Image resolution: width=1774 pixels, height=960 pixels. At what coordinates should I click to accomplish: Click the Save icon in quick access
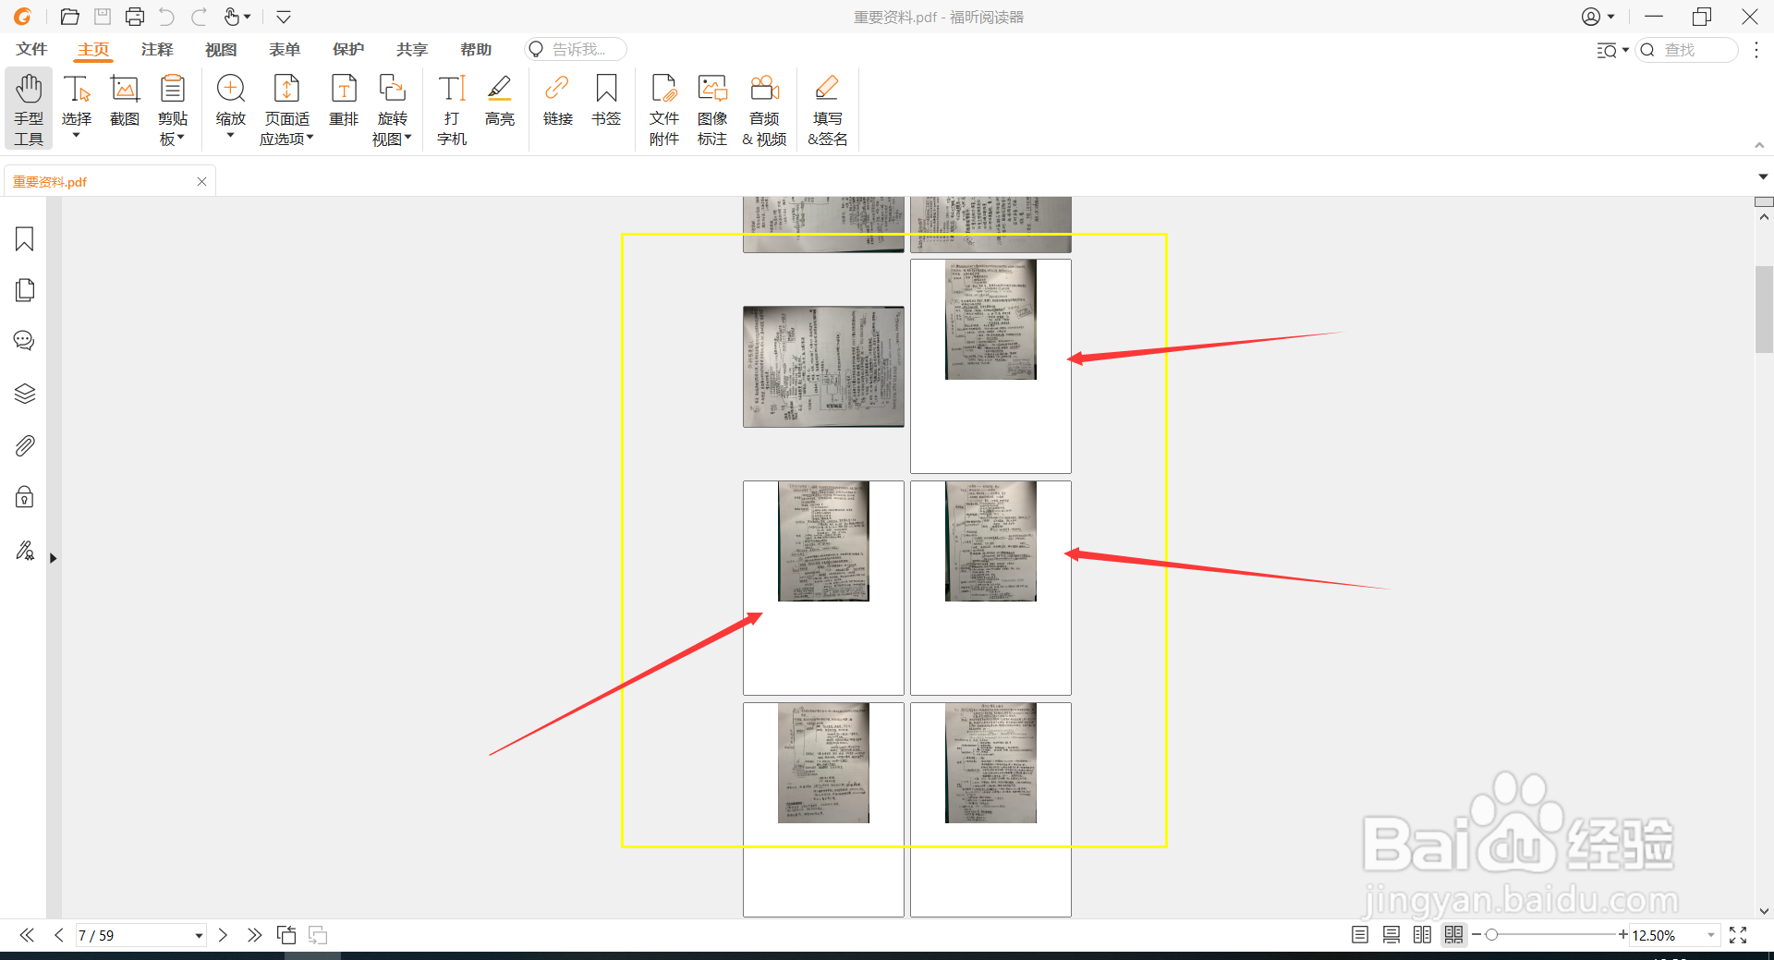point(103,17)
